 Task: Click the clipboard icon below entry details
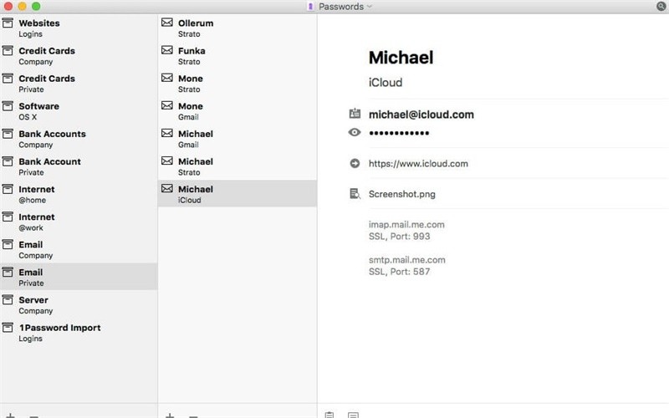[329, 415]
